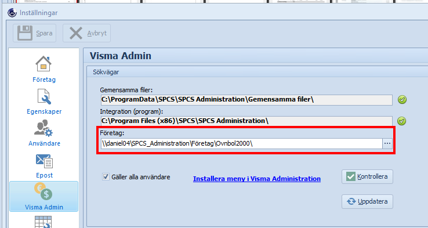The width and height of the screenshot is (428, 228).
Task: Click the Spara save button
Action: point(35,33)
